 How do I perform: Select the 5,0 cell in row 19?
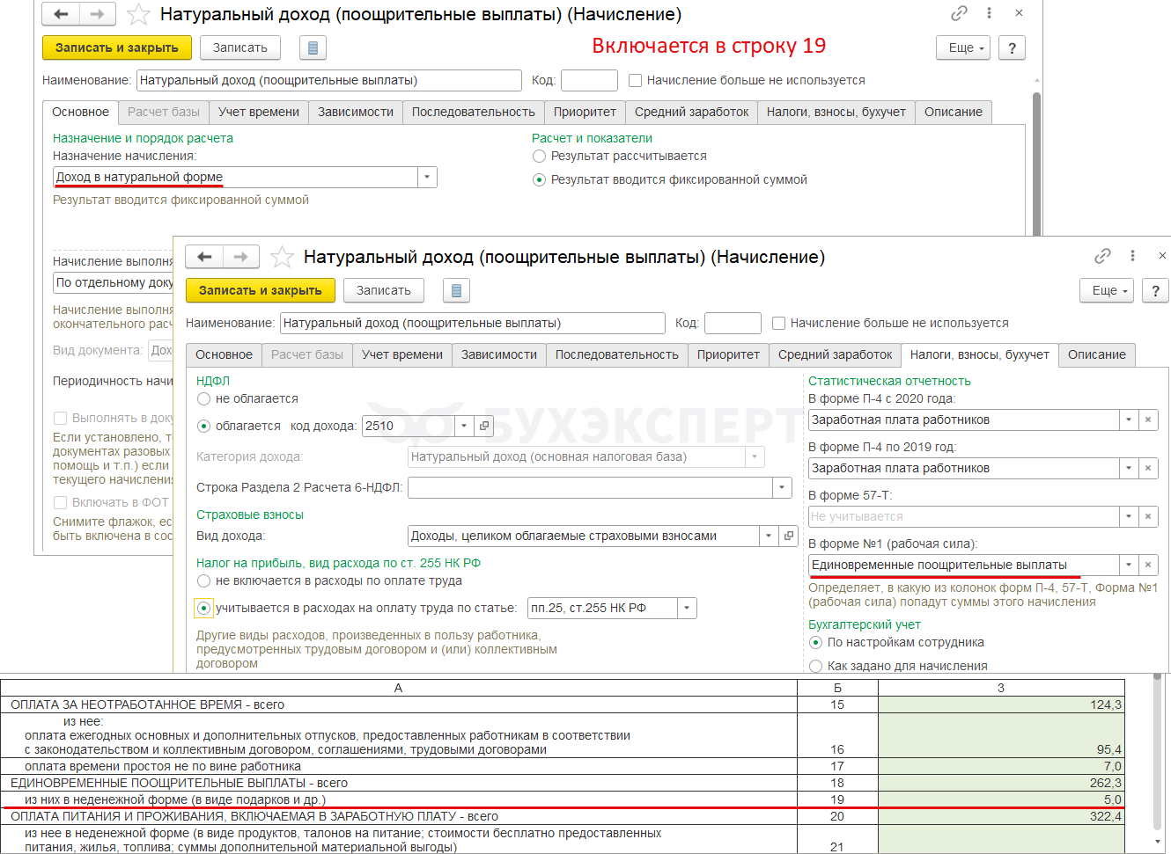pyautogui.click(x=1001, y=799)
